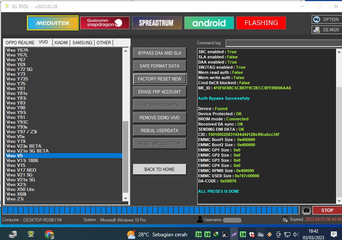The image size is (342, 240).
Task: Go to the android section tab
Action: click(x=209, y=23)
